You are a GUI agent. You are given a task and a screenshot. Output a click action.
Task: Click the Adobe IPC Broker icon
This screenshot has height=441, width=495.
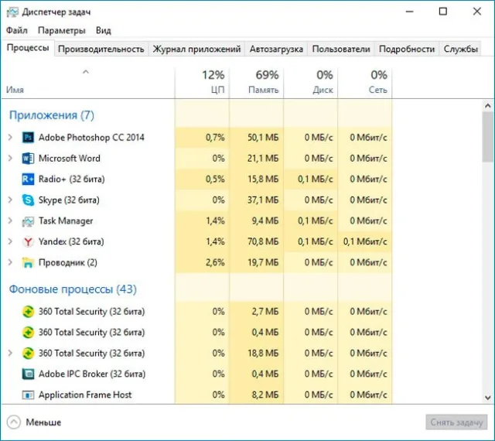coord(28,374)
